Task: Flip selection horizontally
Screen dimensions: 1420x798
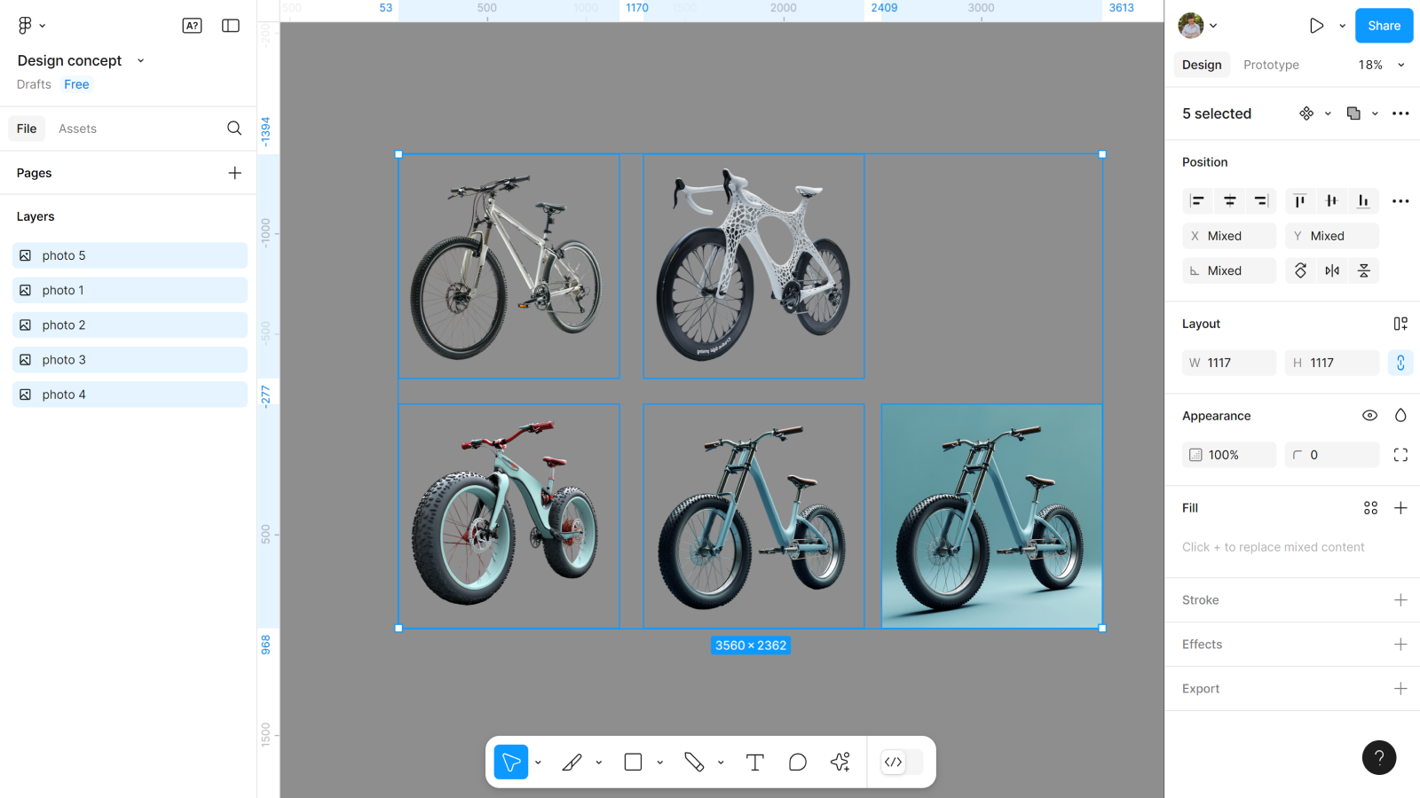Action: click(x=1332, y=270)
